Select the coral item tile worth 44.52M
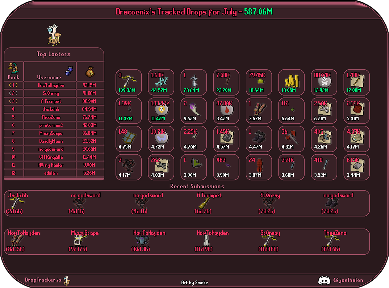The height and width of the screenshot is (288, 389). (x=161, y=82)
